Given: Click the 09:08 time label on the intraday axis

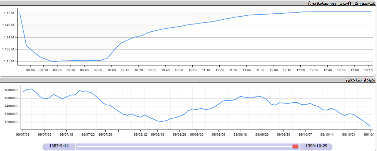Looking at the screenshot, I should (30, 70).
